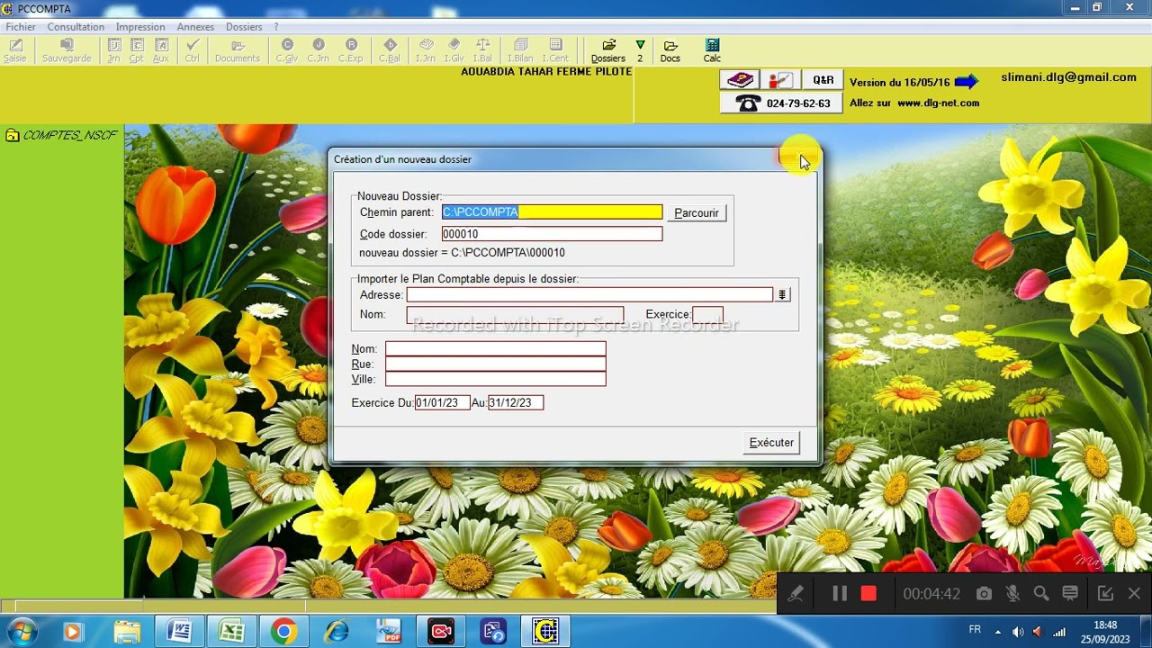Open the Annexes menu
Screen dimensions: 1152x648
[195, 27]
